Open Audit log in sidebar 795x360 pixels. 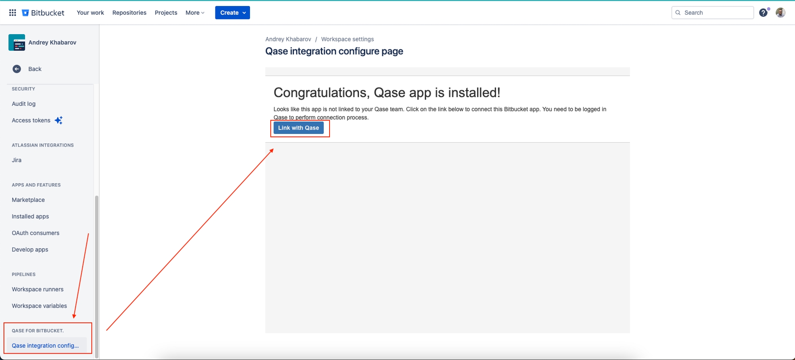point(24,104)
